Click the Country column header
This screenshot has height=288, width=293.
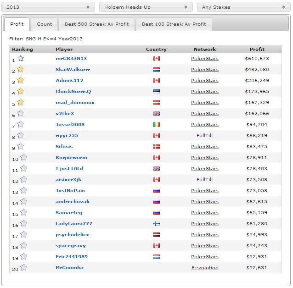click(x=156, y=49)
